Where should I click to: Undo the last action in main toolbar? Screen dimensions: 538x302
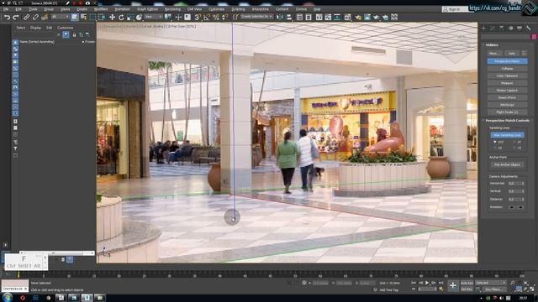(7, 17)
